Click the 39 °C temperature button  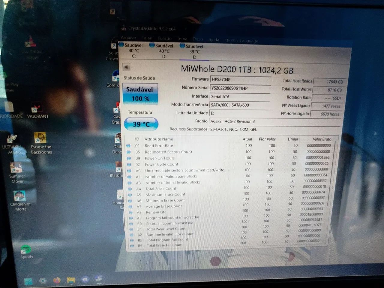click(x=141, y=124)
